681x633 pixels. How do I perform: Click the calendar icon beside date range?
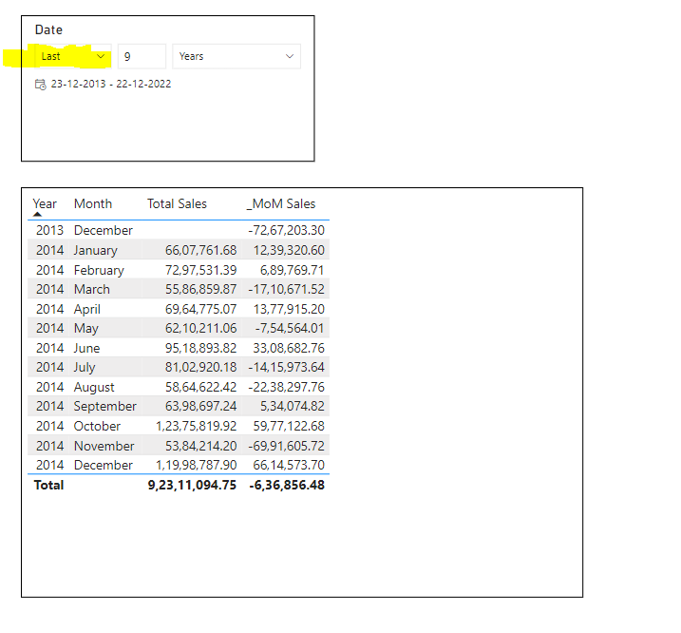click(x=40, y=85)
